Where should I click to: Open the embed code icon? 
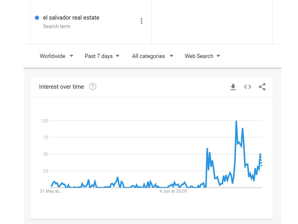[248, 87]
